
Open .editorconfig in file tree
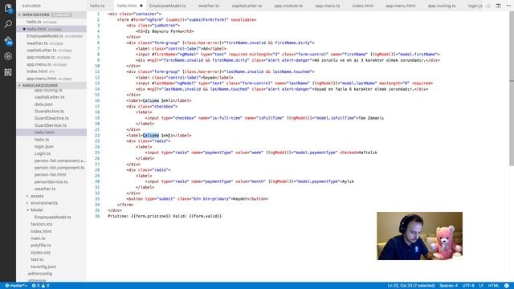pyautogui.click(x=40, y=274)
